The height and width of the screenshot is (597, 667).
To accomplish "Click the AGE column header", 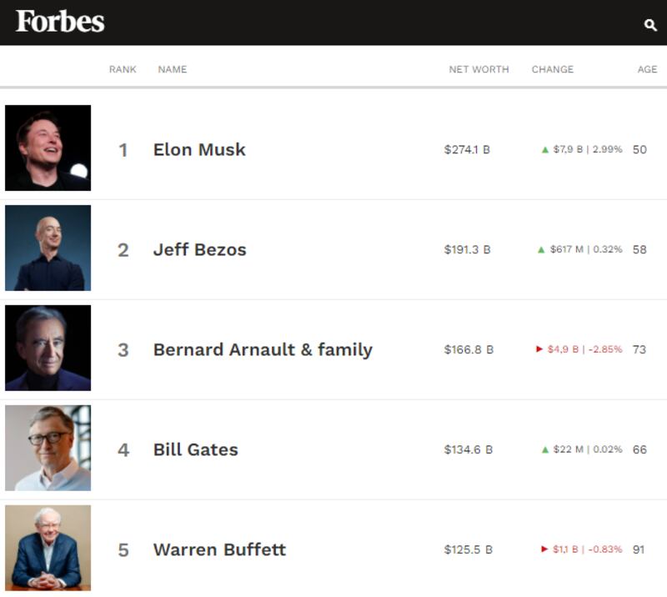I will pos(647,69).
